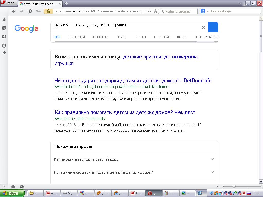Open the Windows "пуск" Start button
The image size is (263, 197).
click(x=12, y=193)
